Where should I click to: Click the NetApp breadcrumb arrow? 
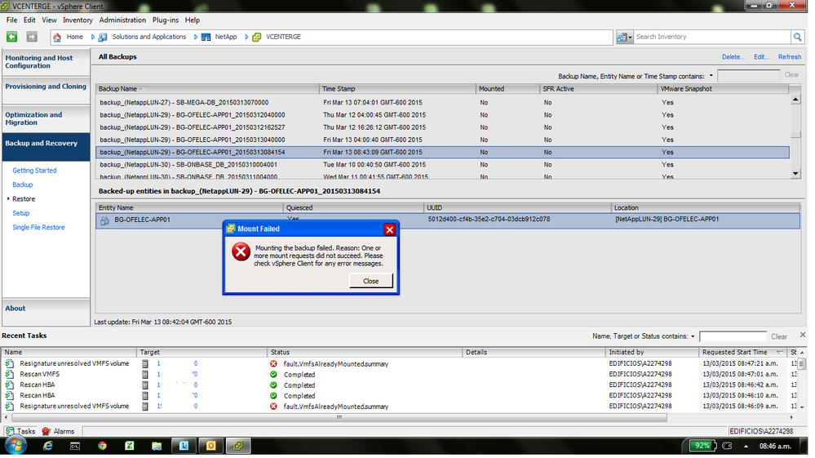197,38
